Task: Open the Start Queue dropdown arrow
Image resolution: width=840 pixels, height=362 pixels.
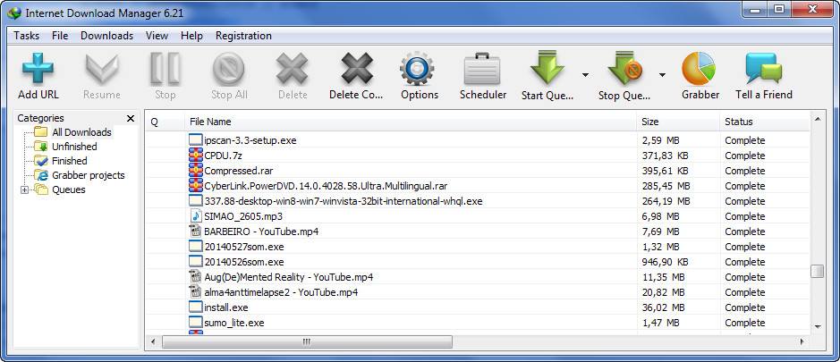Action: coord(585,75)
